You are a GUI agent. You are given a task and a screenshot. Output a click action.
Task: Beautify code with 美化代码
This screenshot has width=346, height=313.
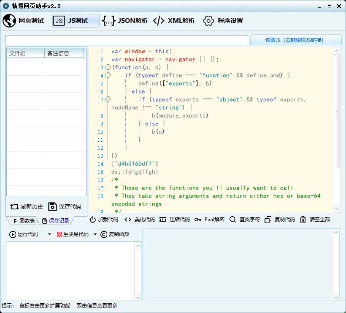(x=140, y=220)
